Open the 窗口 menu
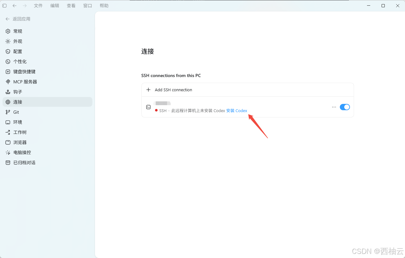This screenshot has height=258, width=405. [x=88, y=6]
